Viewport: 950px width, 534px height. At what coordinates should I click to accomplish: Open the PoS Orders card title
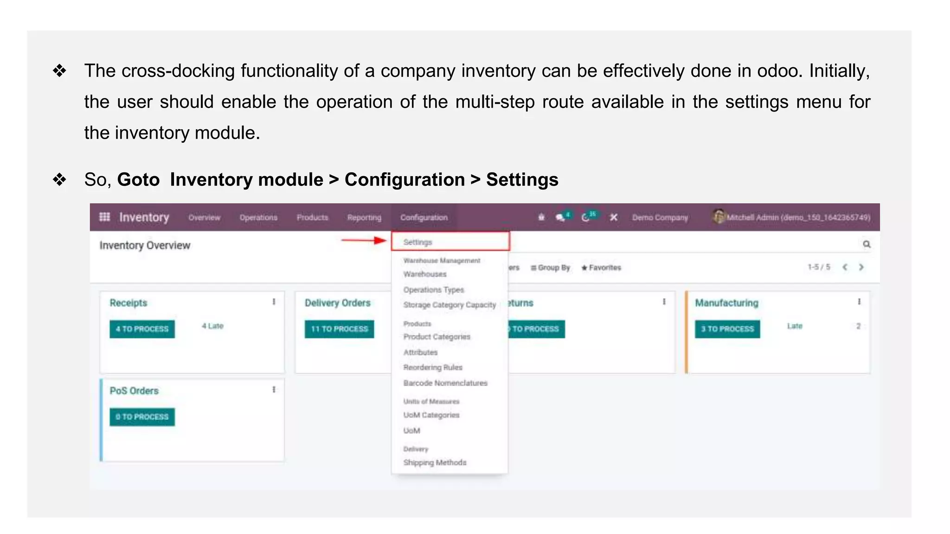pos(134,391)
